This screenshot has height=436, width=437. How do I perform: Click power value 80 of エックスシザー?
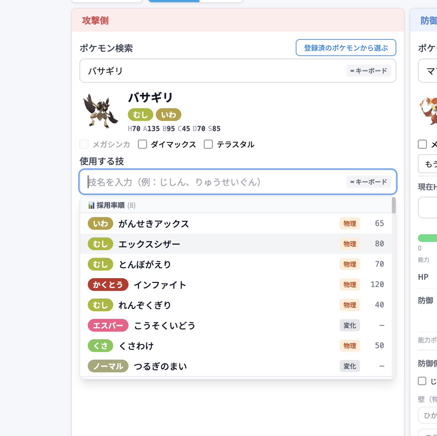click(x=379, y=244)
